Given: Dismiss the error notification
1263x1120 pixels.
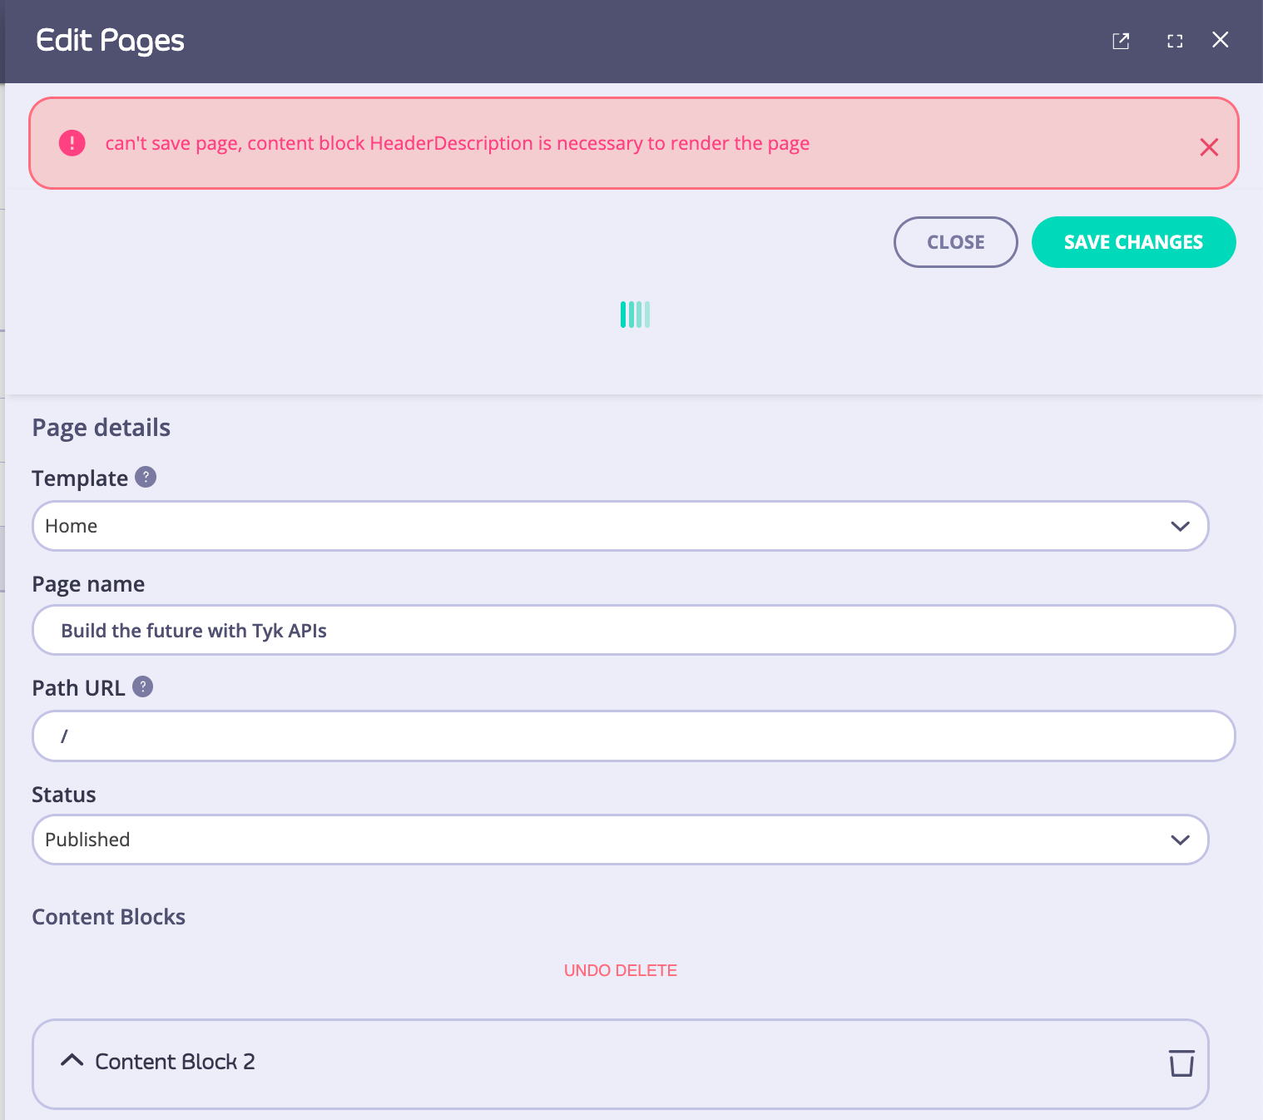Looking at the screenshot, I should 1209,147.
